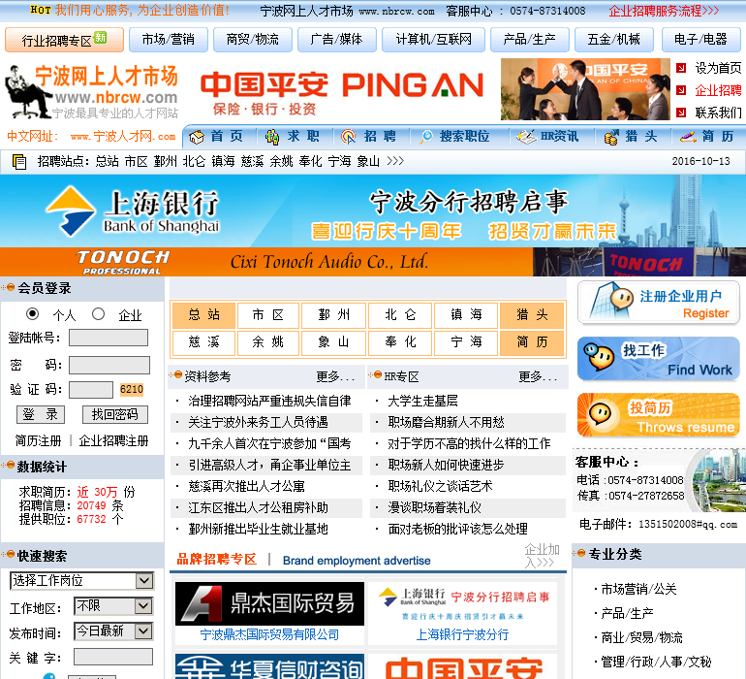Open article 职场新人如何快速进步
Viewport: 746px width, 679px height.
(x=446, y=465)
